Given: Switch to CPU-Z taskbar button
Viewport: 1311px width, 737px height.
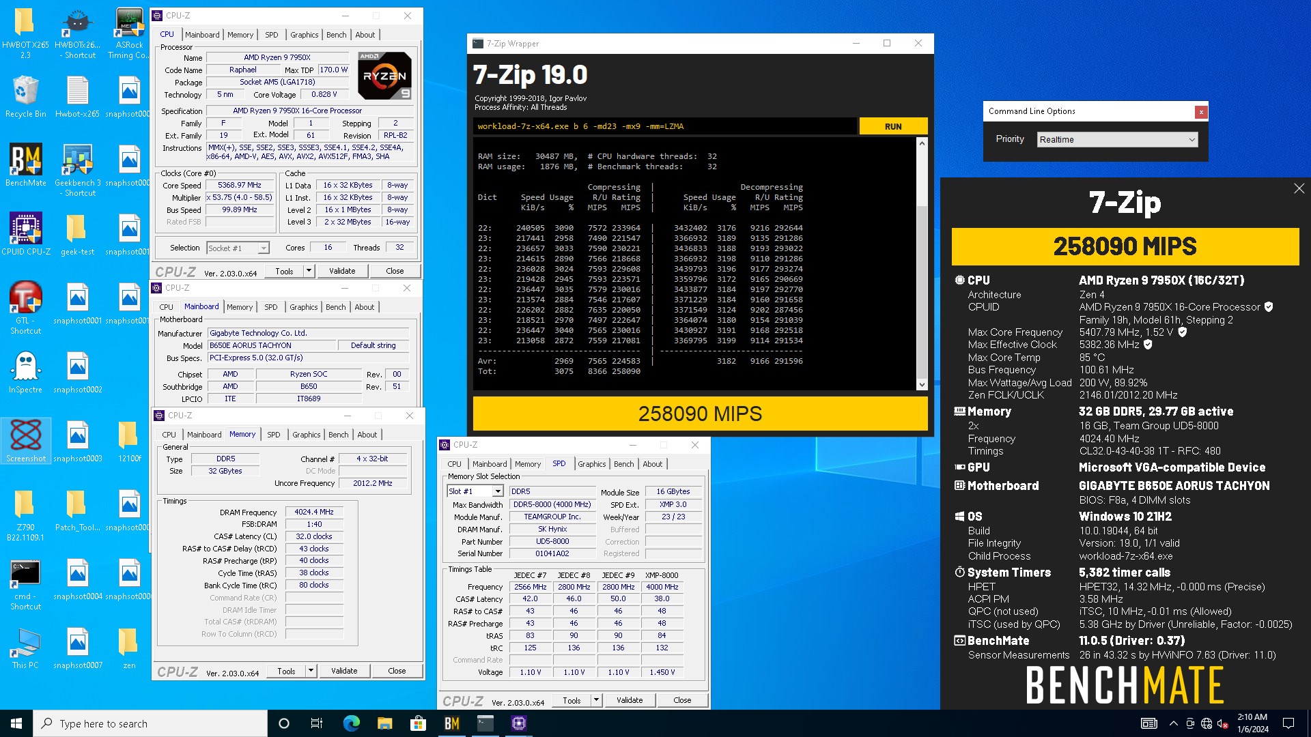Looking at the screenshot, I should 518,723.
